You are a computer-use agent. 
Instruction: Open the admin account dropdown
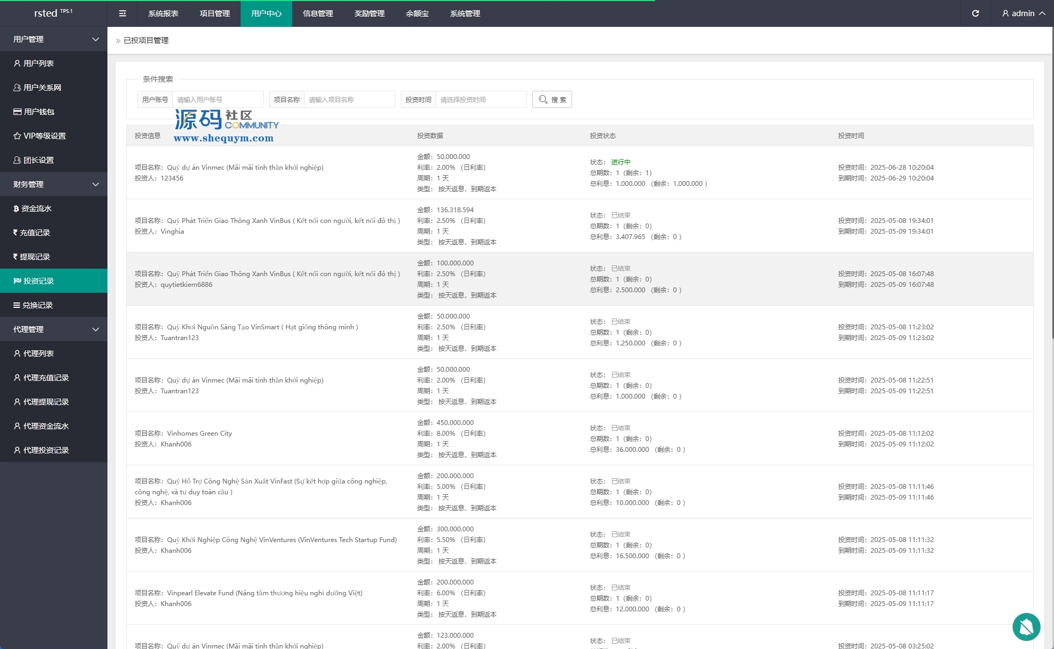(1023, 13)
